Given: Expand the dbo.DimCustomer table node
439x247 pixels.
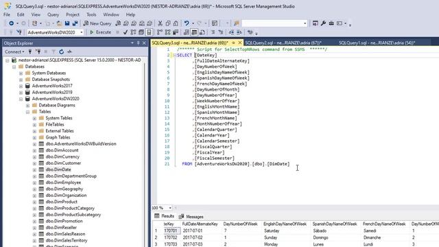Looking at the screenshot, I should click(x=34, y=163).
